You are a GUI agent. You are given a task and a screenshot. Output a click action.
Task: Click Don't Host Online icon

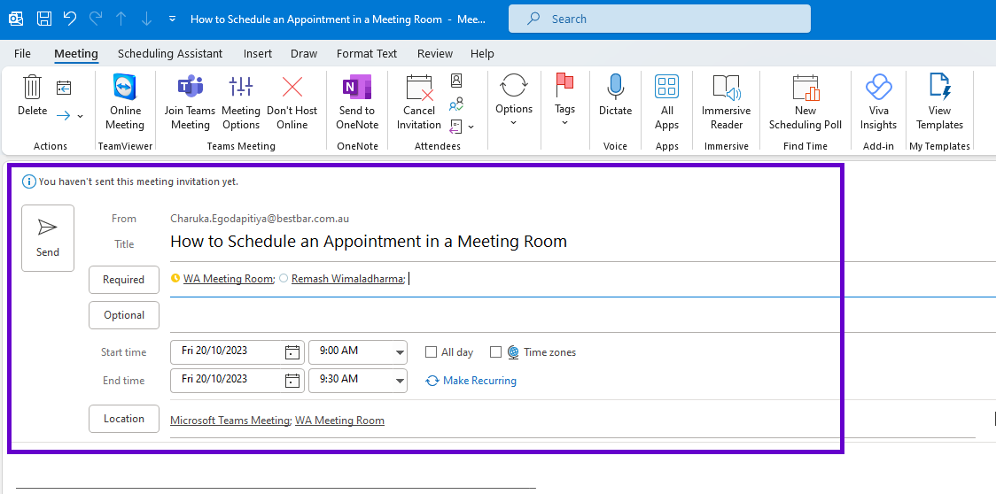click(x=292, y=87)
